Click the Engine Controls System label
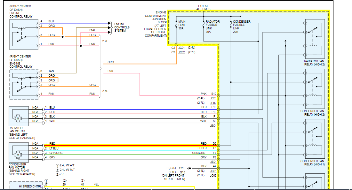Viewport: 352px width, 190px height. pos(122,27)
